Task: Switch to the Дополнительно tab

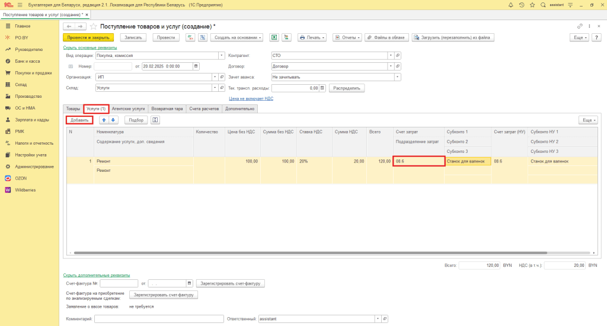Action: tap(239, 109)
